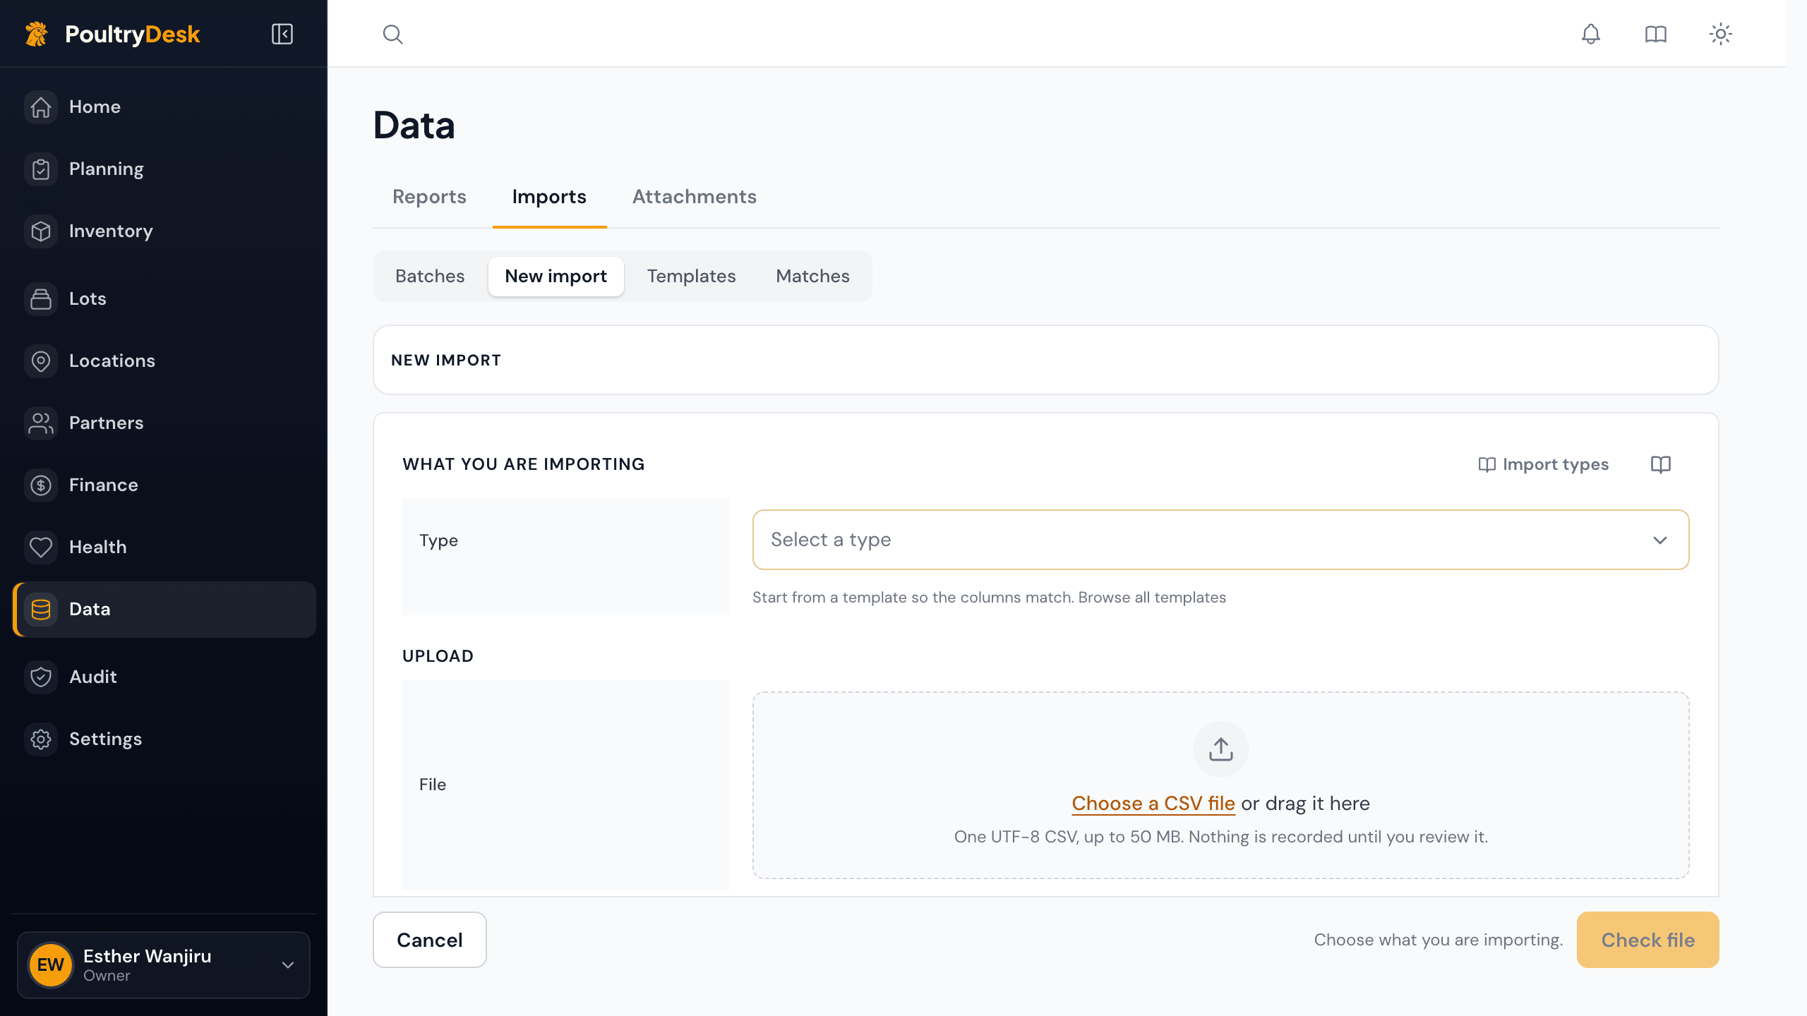Click the UPLOAD section heading
The image size is (1807, 1016).
tap(438, 656)
